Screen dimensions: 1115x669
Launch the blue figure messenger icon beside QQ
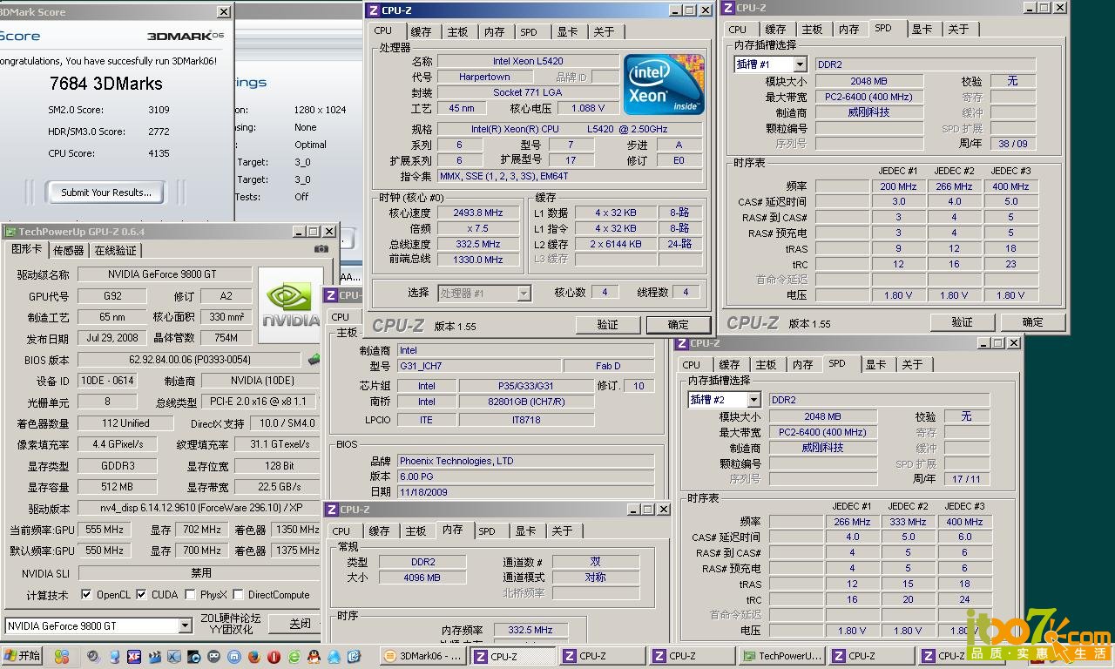tap(334, 656)
